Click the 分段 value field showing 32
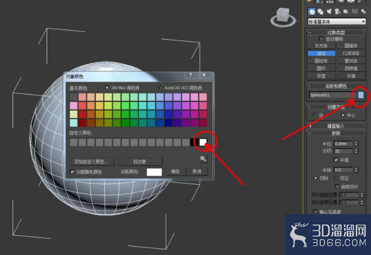 pos(343,151)
